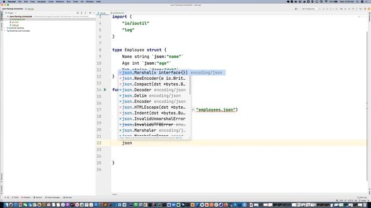This screenshot has width=371, height=208.
Task: Open the Code menu
Action: [x=51, y=1]
